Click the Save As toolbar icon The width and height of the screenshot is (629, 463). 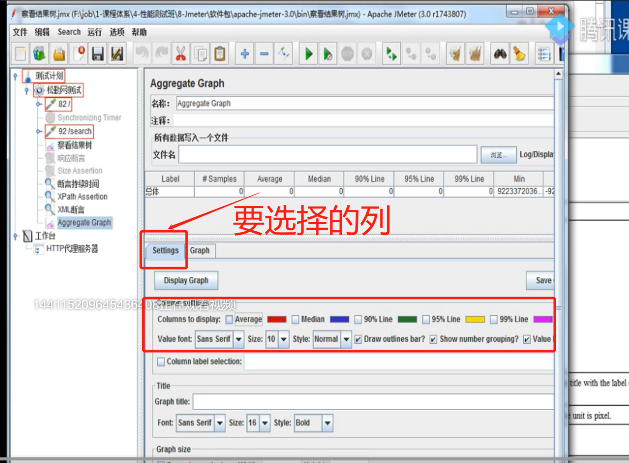pos(117,54)
